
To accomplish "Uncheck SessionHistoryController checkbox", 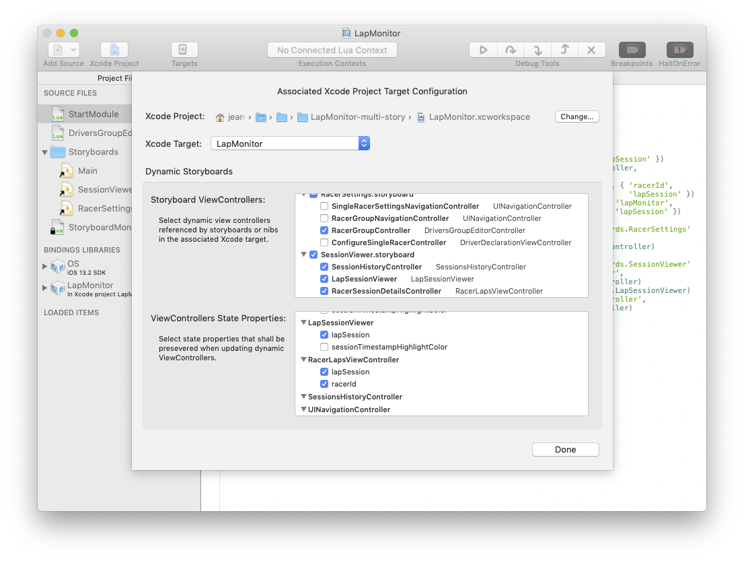I will pos(324,267).
